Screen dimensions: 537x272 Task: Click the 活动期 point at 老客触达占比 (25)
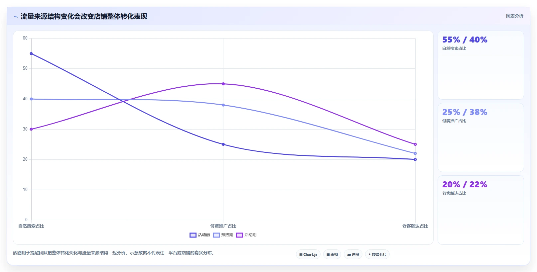(415, 144)
